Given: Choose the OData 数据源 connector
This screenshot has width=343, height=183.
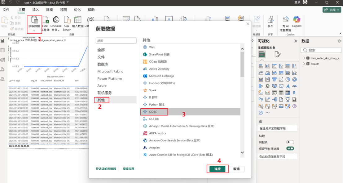Looking at the screenshot, I should pyautogui.click(x=191, y=62).
